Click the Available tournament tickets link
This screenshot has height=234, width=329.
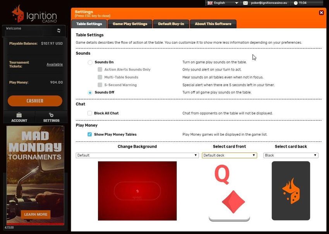click(x=55, y=64)
